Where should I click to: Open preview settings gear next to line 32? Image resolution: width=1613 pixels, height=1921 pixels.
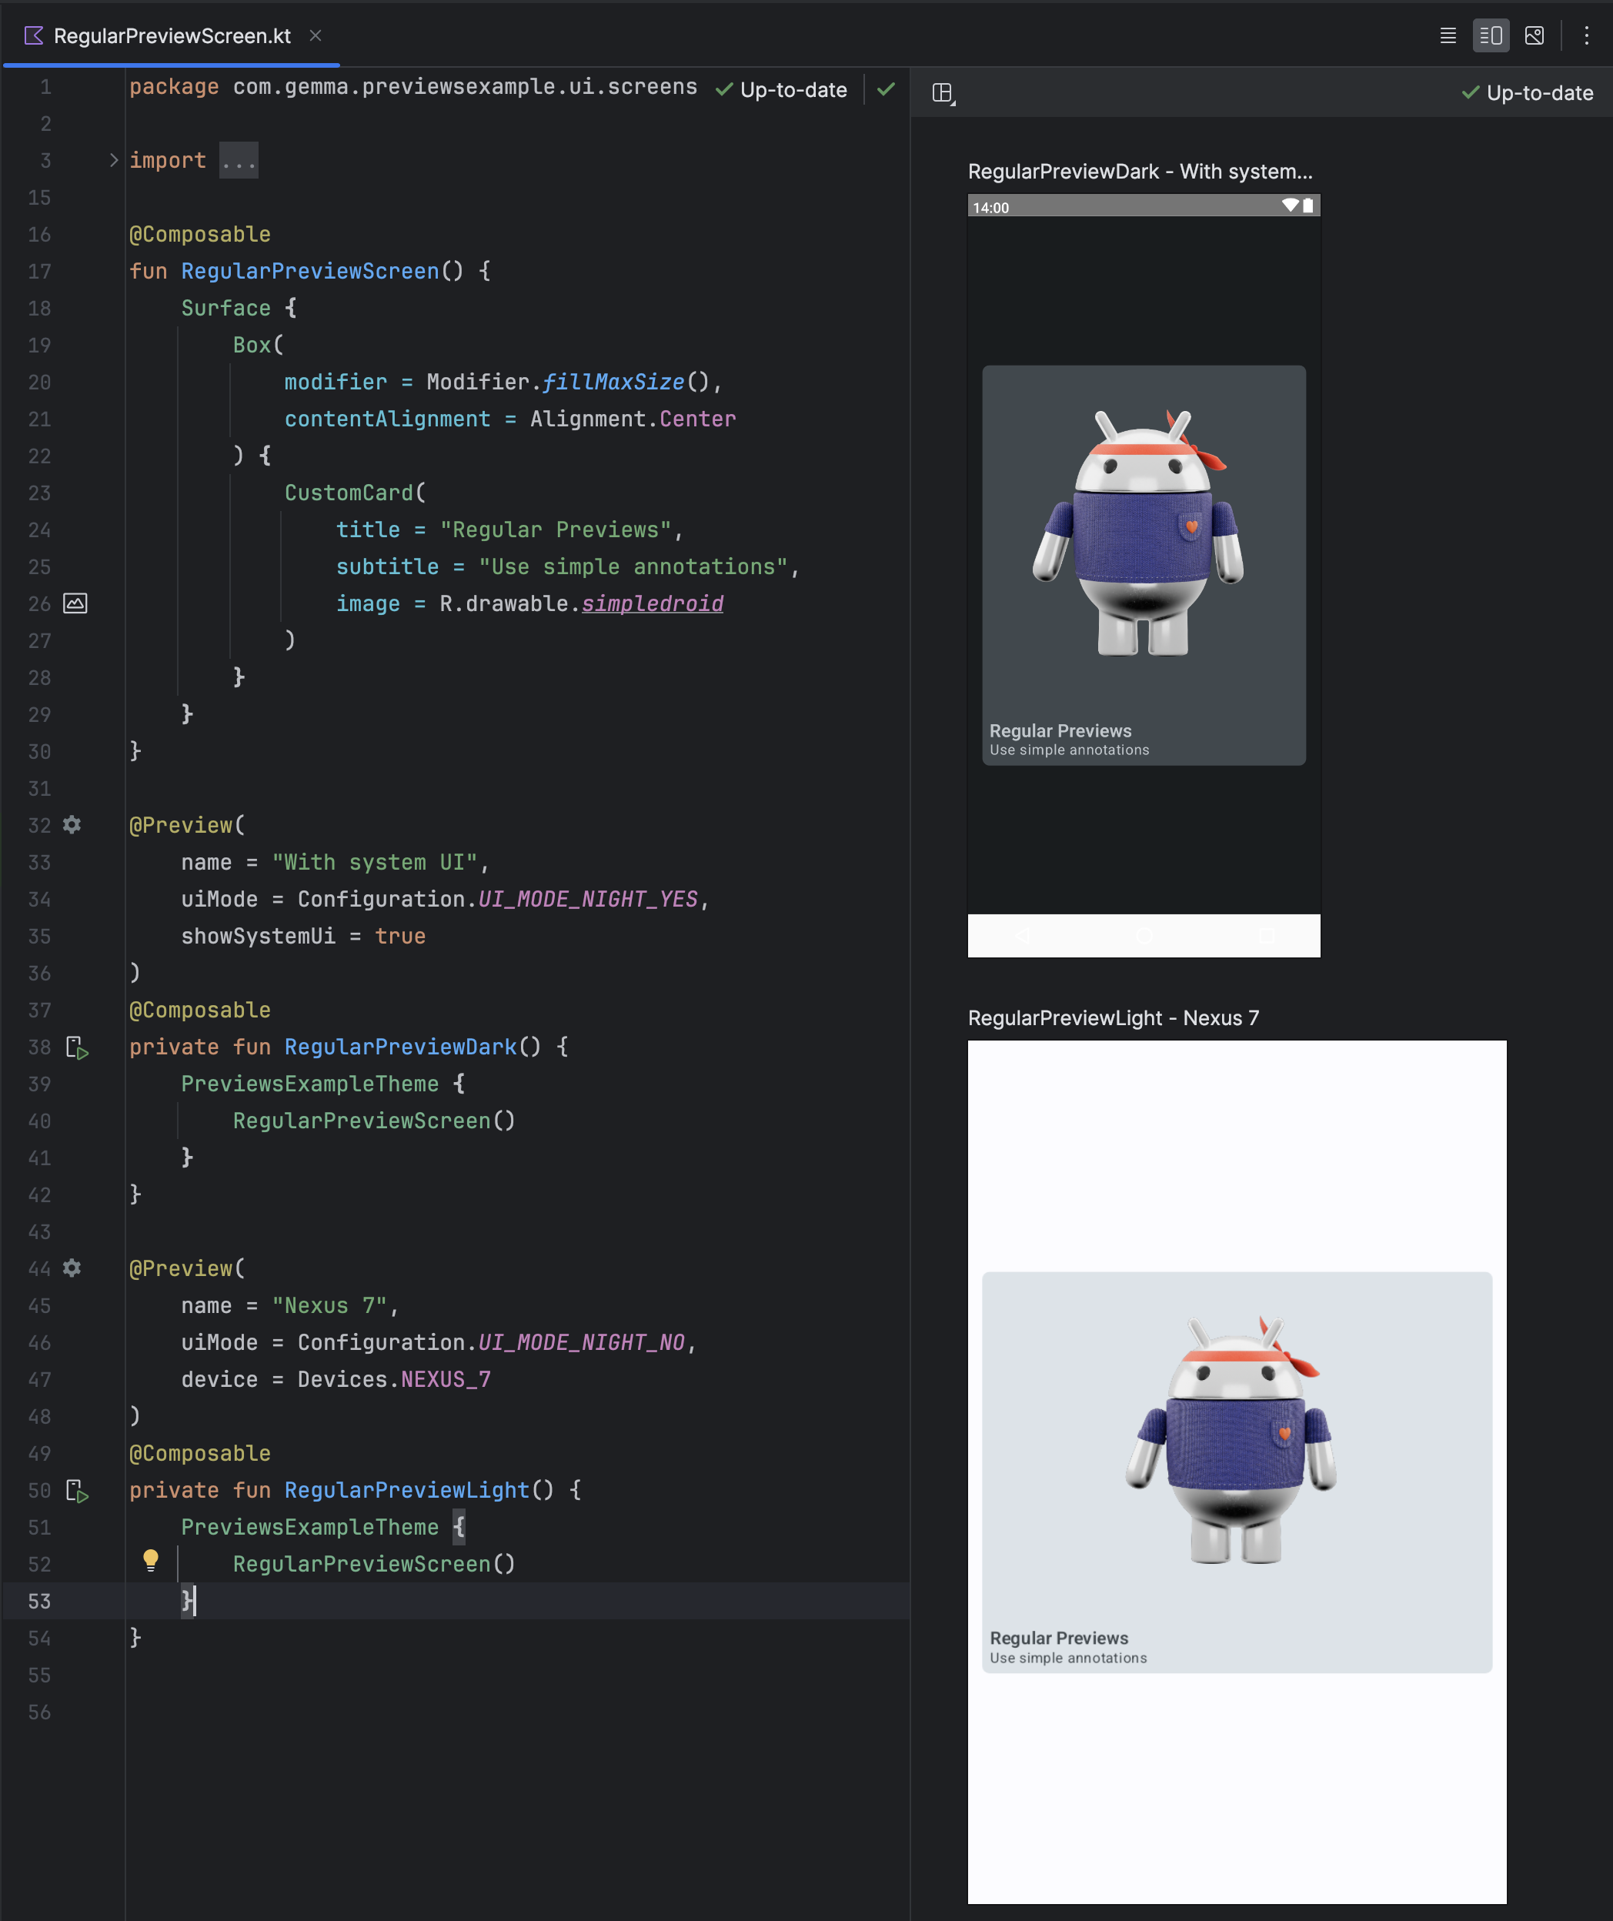point(72,825)
